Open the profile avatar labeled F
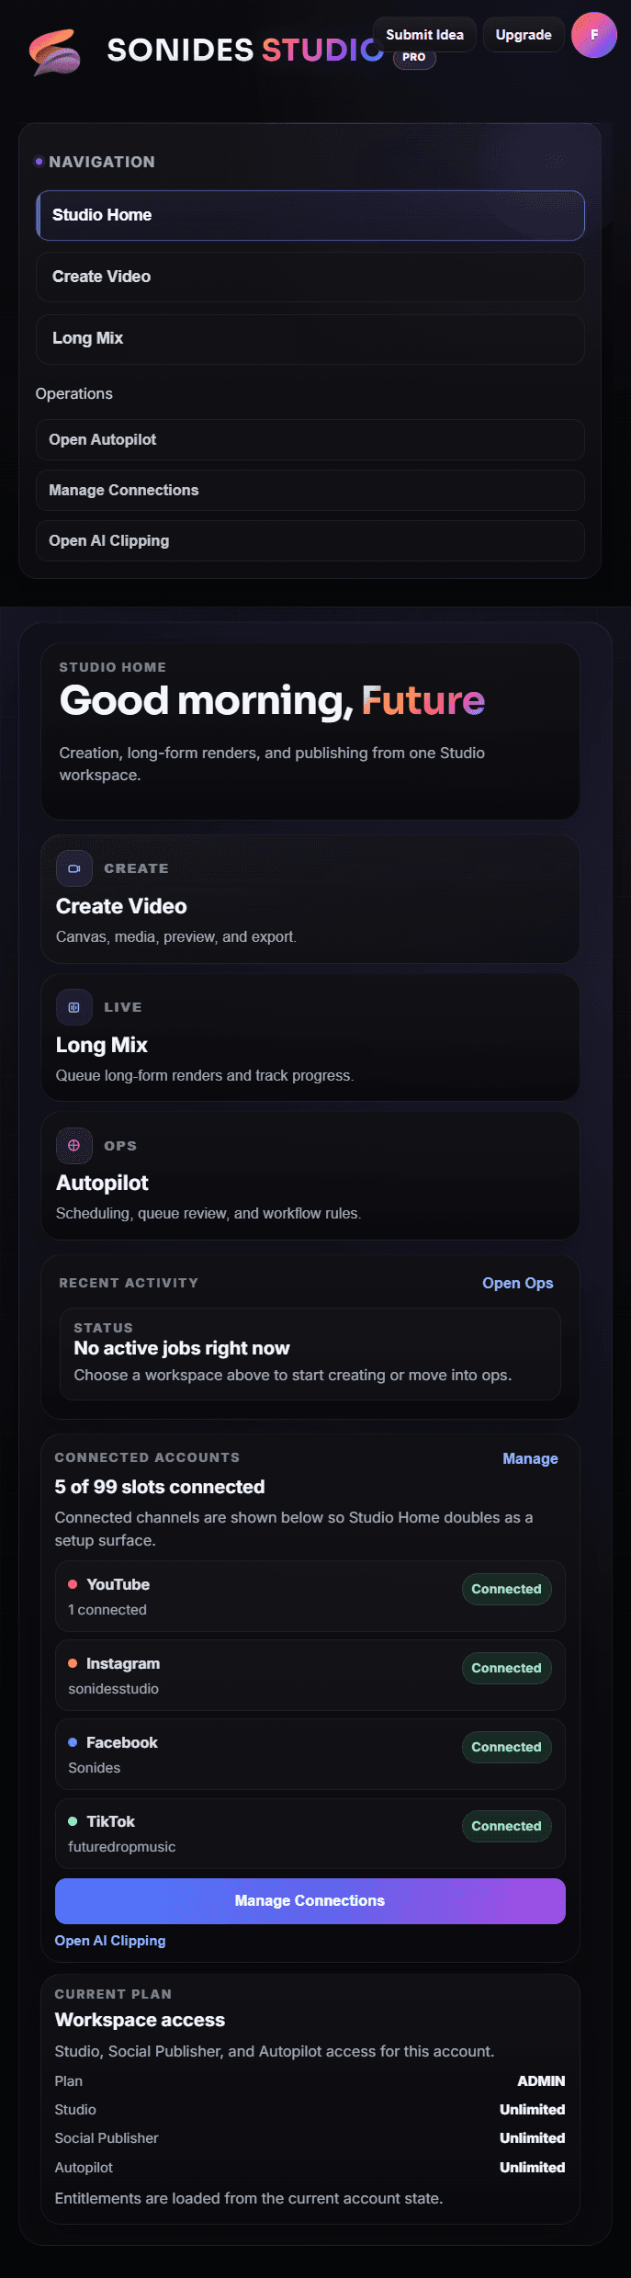The height and width of the screenshot is (2278, 631). point(593,35)
